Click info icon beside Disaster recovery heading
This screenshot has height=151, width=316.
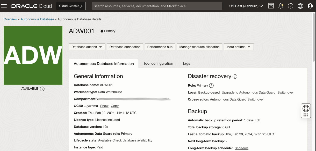tap(235, 77)
